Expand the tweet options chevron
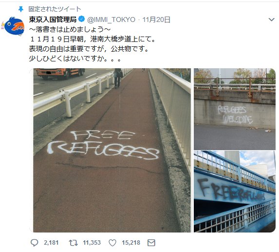The height and width of the screenshot is (252, 279). coord(272,19)
